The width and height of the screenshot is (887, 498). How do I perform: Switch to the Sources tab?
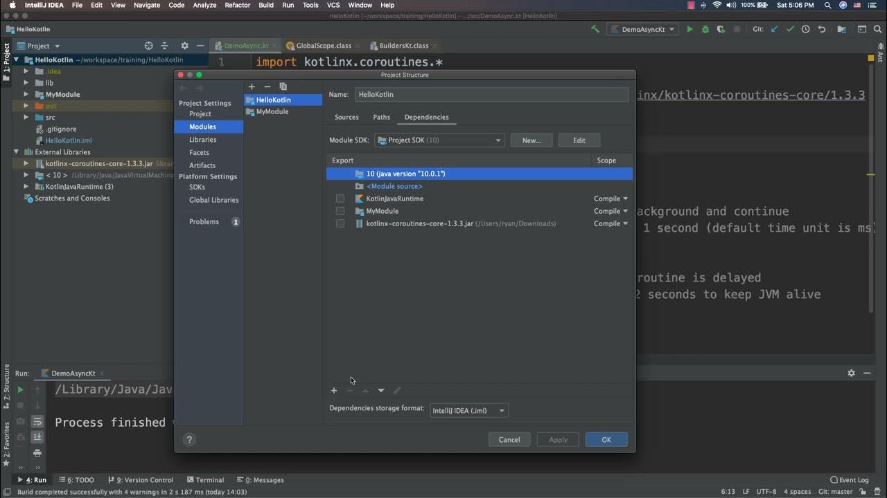tap(346, 117)
